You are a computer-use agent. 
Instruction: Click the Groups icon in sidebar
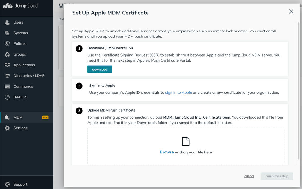pos(7,54)
